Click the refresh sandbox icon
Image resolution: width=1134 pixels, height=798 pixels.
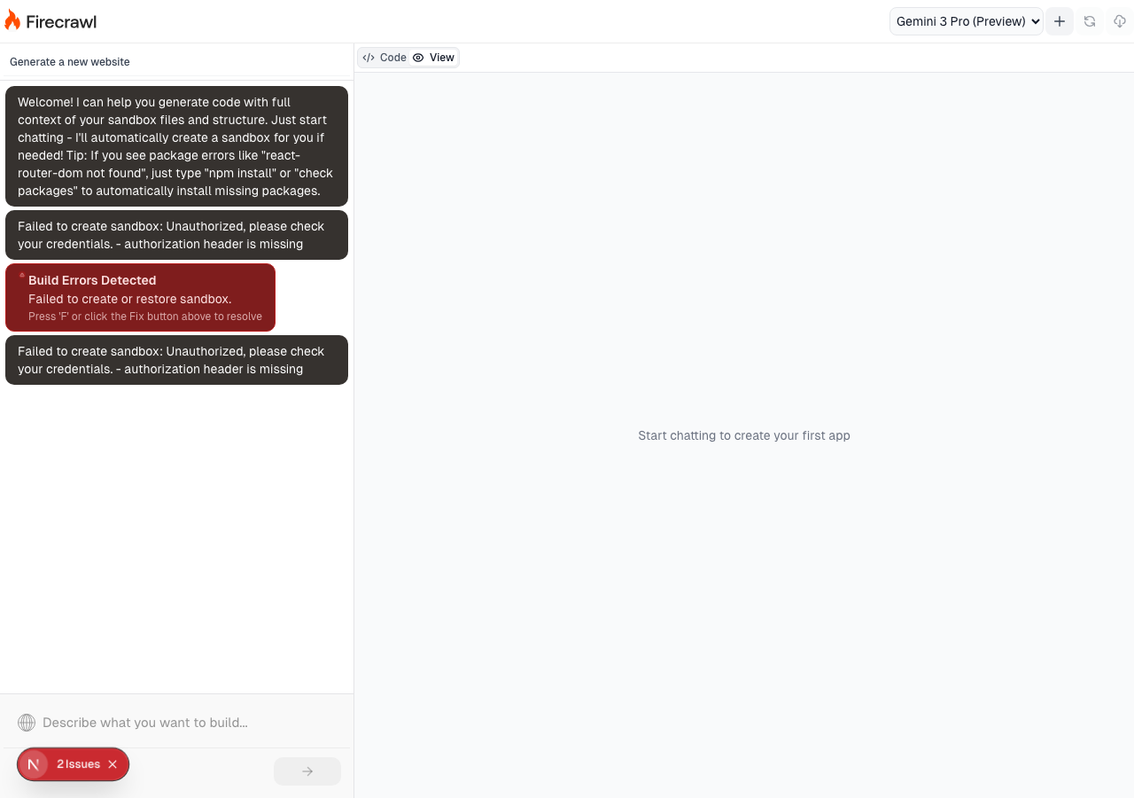point(1090,21)
